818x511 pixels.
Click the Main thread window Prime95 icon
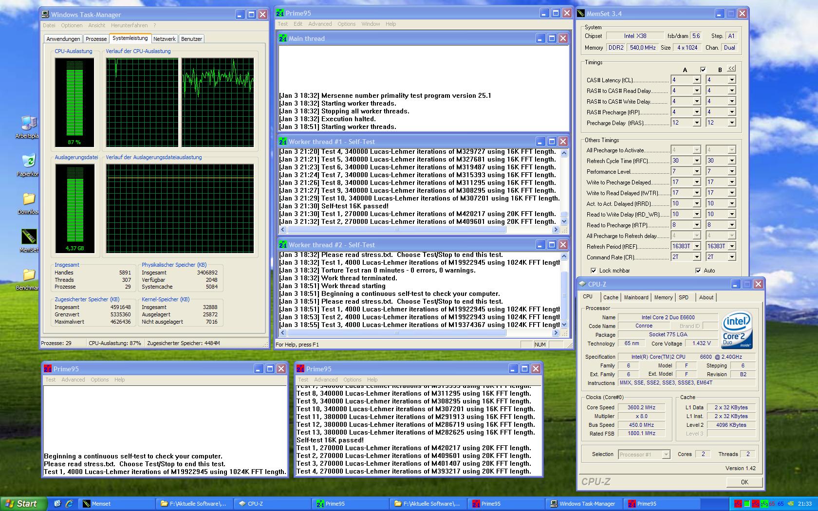coord(282,38)
